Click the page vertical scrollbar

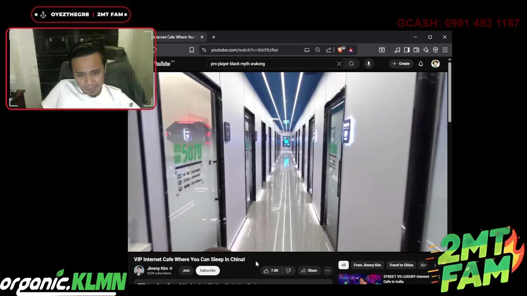[x=450, y=92]
